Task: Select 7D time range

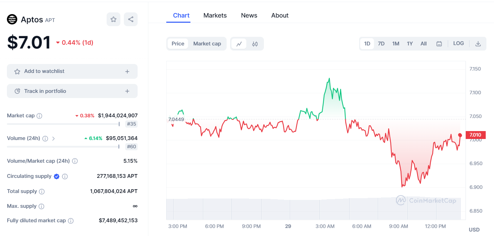Action: click(381, 44)
